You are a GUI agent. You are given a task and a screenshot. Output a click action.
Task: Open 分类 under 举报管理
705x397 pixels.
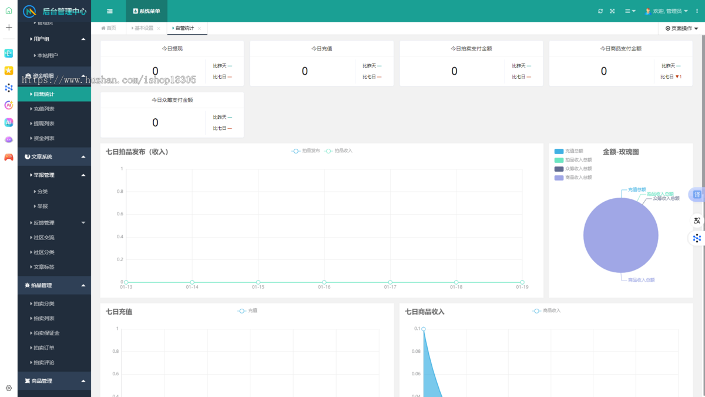coord(54,192)
